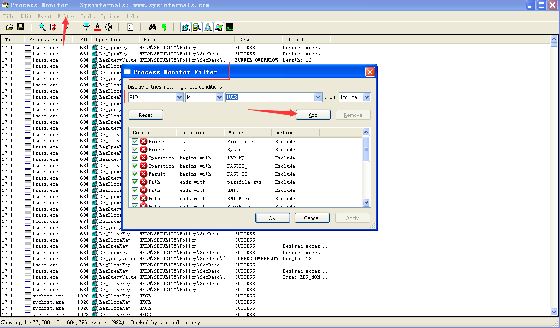Click the red exclude icon on the IRP_MJ_ row
Image resolution: width=560 pixels, height=328 pixels.
tap(143, 158)
